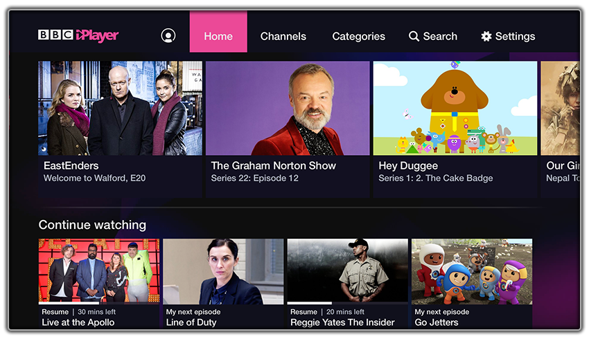Open the user profile account icon
589x339 pixels.
tap(168, 36)
